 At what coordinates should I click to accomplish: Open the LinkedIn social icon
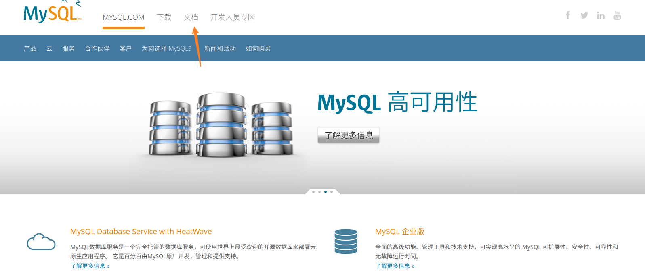pyautogui.click(x=601, y=15)
